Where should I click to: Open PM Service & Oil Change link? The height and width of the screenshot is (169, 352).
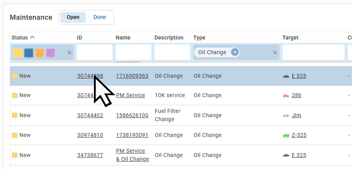click(132, 155)
